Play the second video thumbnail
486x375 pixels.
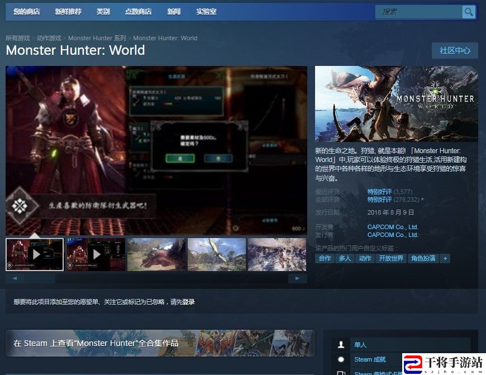pyautogui.click(x=96, y=254)
